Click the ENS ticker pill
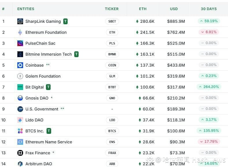Viewport: 228px width, 167px height. pyautogui.click(x=112, y=142)
